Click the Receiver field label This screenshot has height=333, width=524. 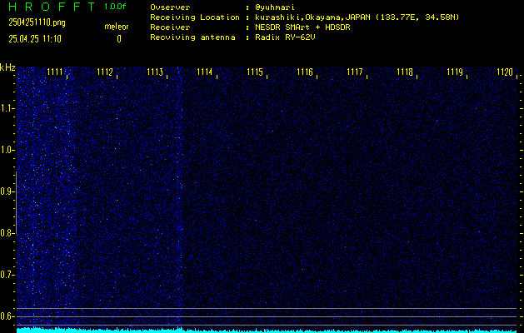pos(170,27)
